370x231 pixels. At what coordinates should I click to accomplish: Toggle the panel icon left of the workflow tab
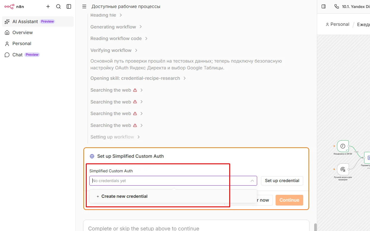coord(324,7)
